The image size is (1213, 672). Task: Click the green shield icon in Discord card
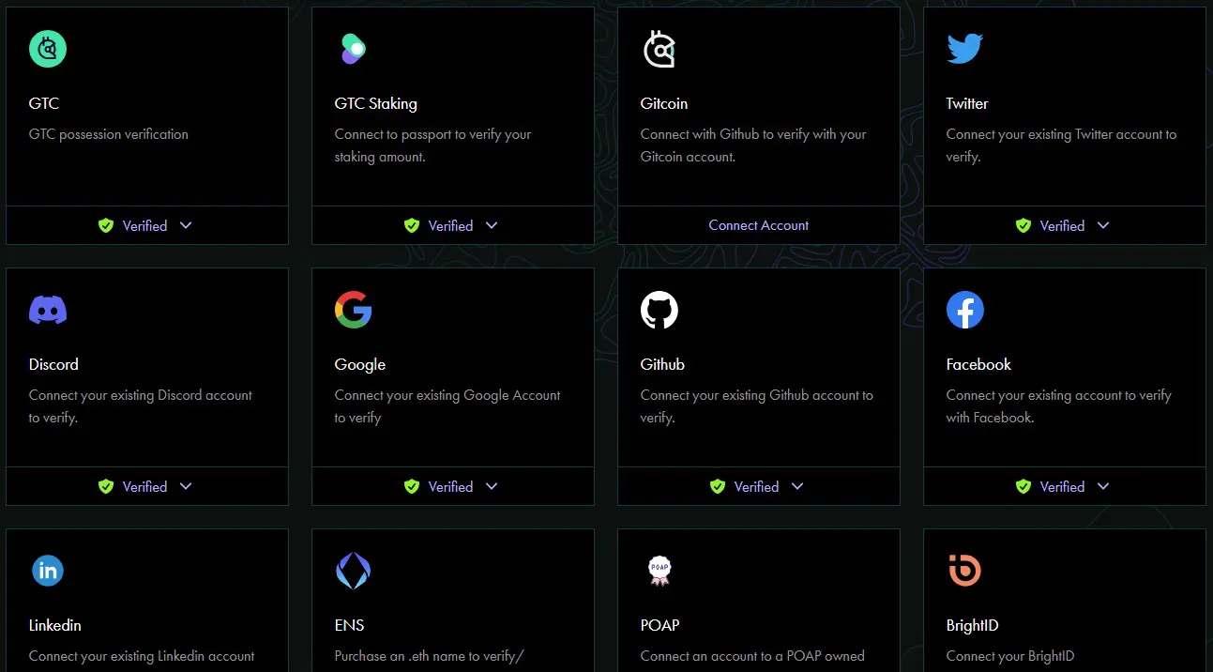tap(106, 486)
